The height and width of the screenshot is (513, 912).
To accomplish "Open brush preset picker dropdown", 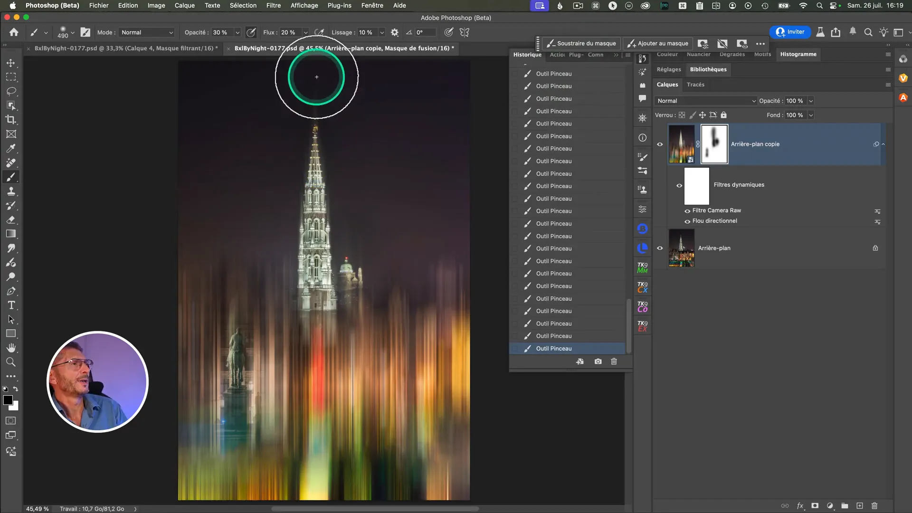I will [73, 32].
